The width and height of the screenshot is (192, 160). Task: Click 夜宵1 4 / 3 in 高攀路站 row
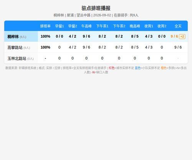point(149,47)
